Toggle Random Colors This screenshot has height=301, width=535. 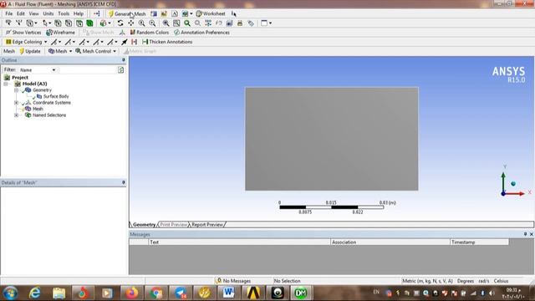click(x=150, y=33)
